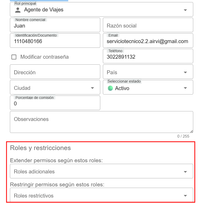200x203 pixels.
Task: Click the Seleccionar estado dropdown arrow
Action: pyautogui.click(x=185, y=88)
